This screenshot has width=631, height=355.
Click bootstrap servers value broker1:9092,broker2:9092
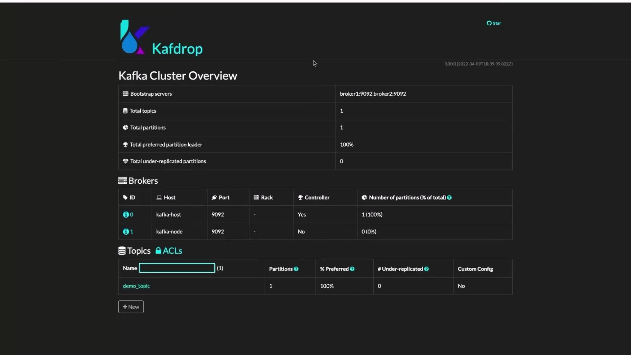point(373,94)
